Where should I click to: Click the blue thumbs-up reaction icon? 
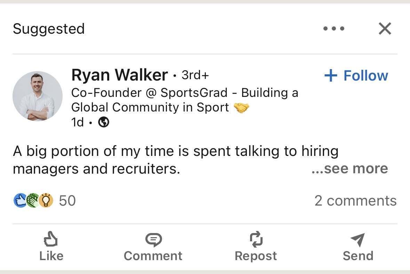(19, 200)
